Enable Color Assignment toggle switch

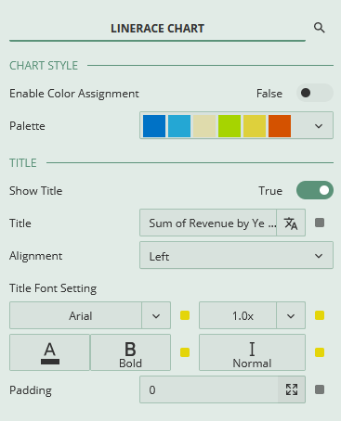(x=315, y=93)
